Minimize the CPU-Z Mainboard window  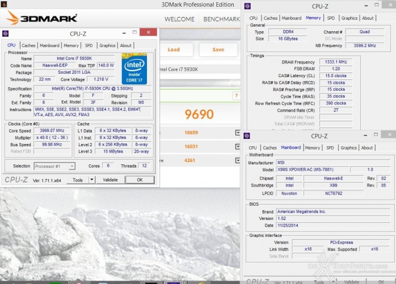365,135
